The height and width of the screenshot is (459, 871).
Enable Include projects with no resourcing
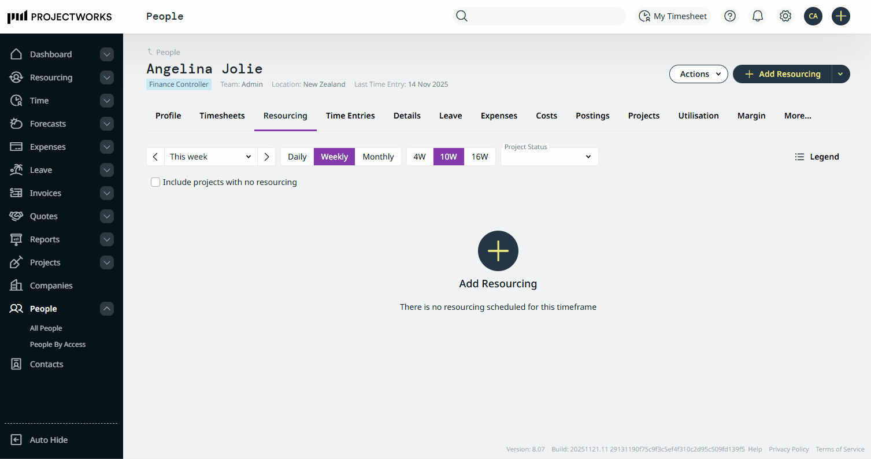[x=155, y=182]
